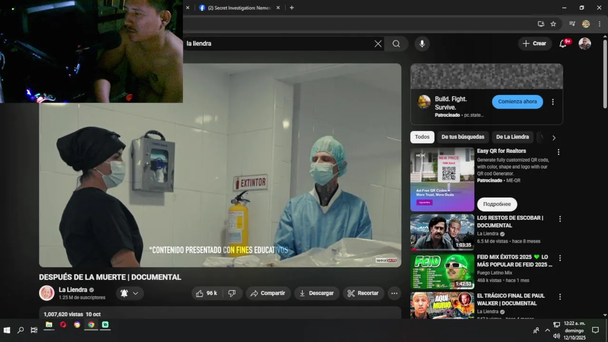608x342 pixels.
Task: Open Task View on the taskbar
Action: coord(34,330)
